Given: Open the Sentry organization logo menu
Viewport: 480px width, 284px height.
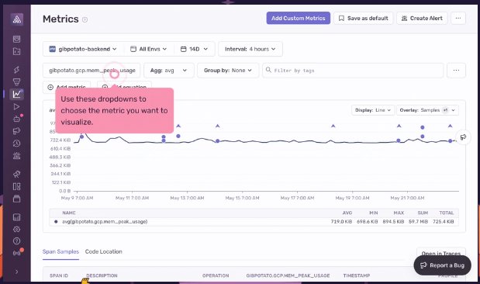Looking at the screenshot, I should 17,19.
